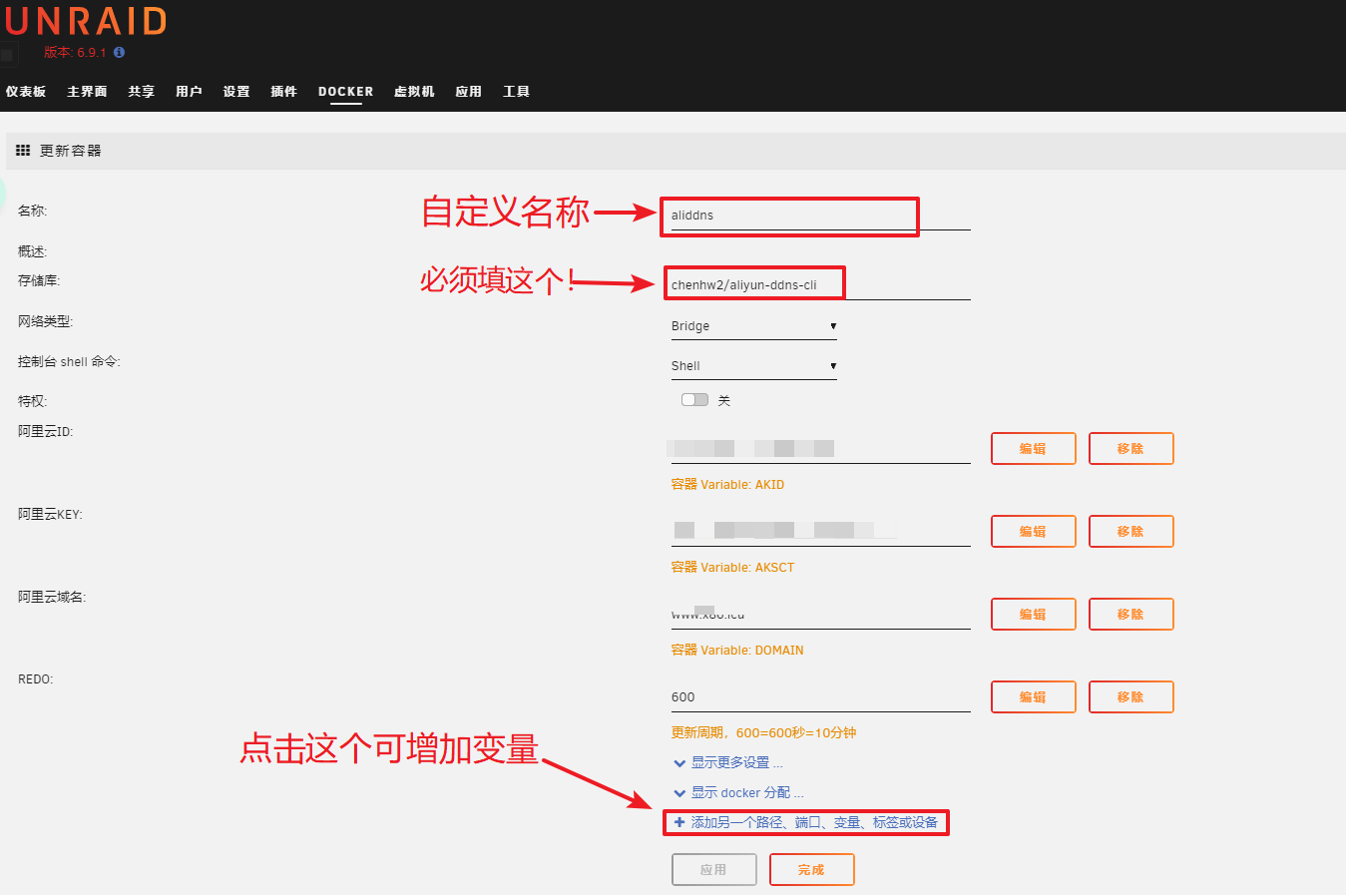Open the 插件 menu tab
Screen dimensions: 1346x895
coord(284,91)
